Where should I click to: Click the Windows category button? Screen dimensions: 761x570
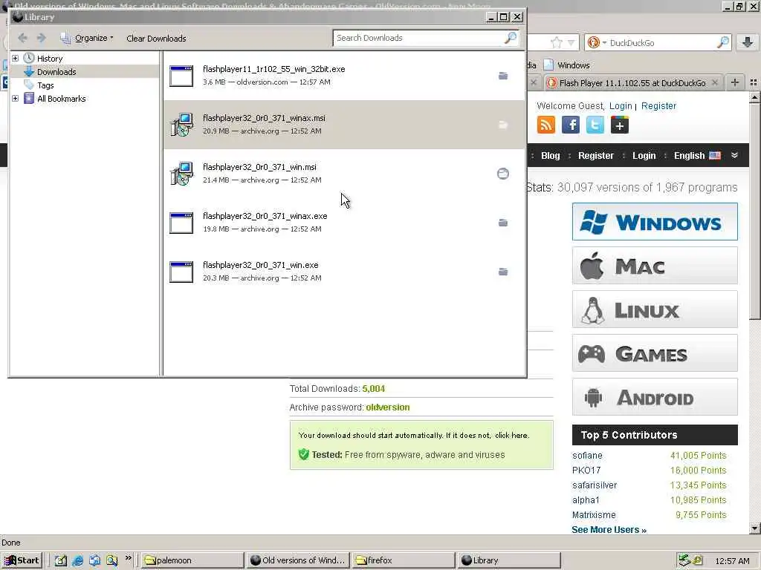655,222
